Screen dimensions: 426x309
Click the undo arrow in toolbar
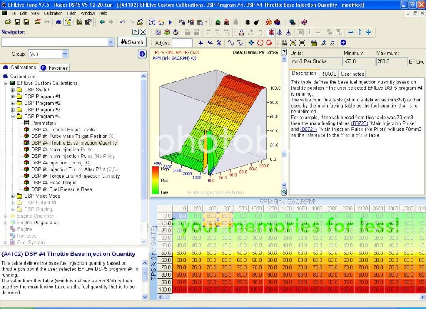(x=122, y=22)
